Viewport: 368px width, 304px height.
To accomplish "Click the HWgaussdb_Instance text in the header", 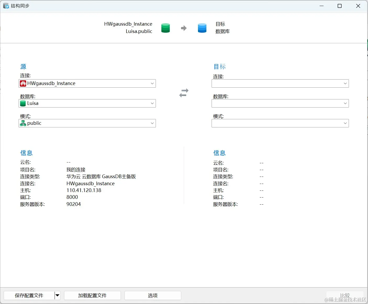I will coord(128,24).
